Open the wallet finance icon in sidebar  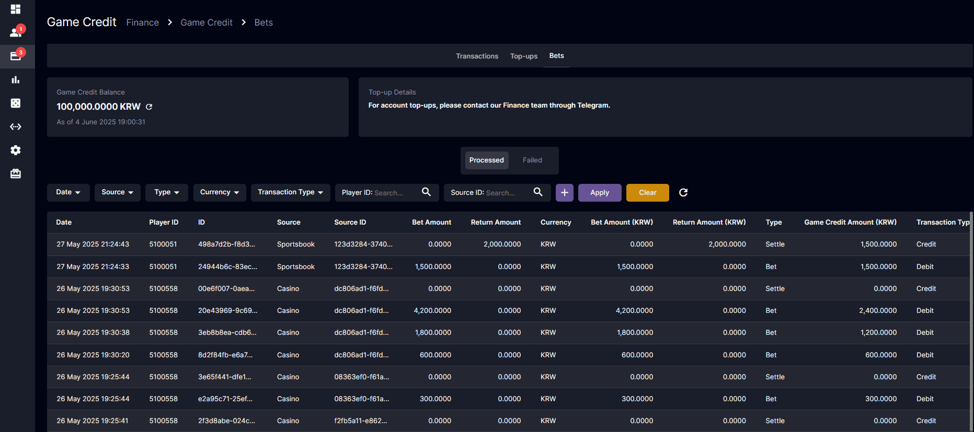(x=16, y=56)
